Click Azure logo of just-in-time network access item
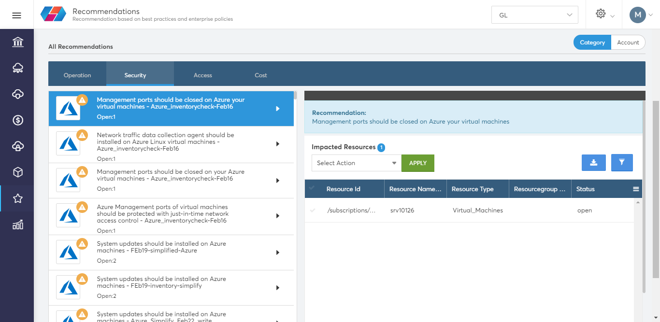660x322 pixels. coord(68,215)
